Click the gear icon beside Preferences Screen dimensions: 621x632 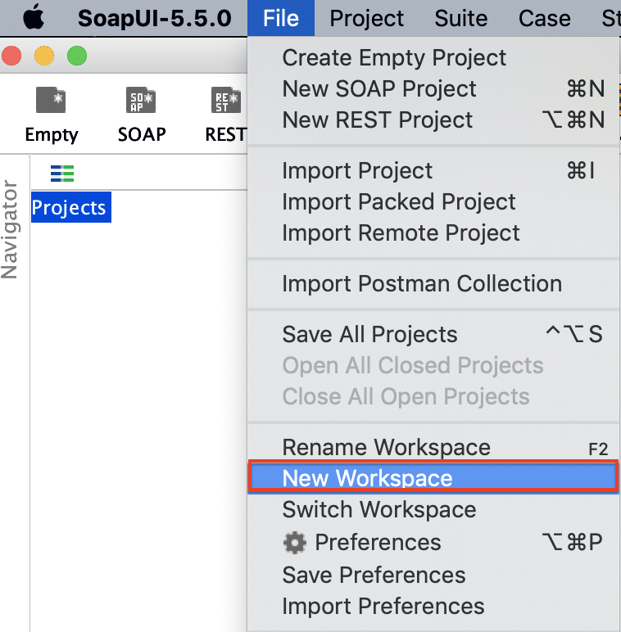(294, 543)
